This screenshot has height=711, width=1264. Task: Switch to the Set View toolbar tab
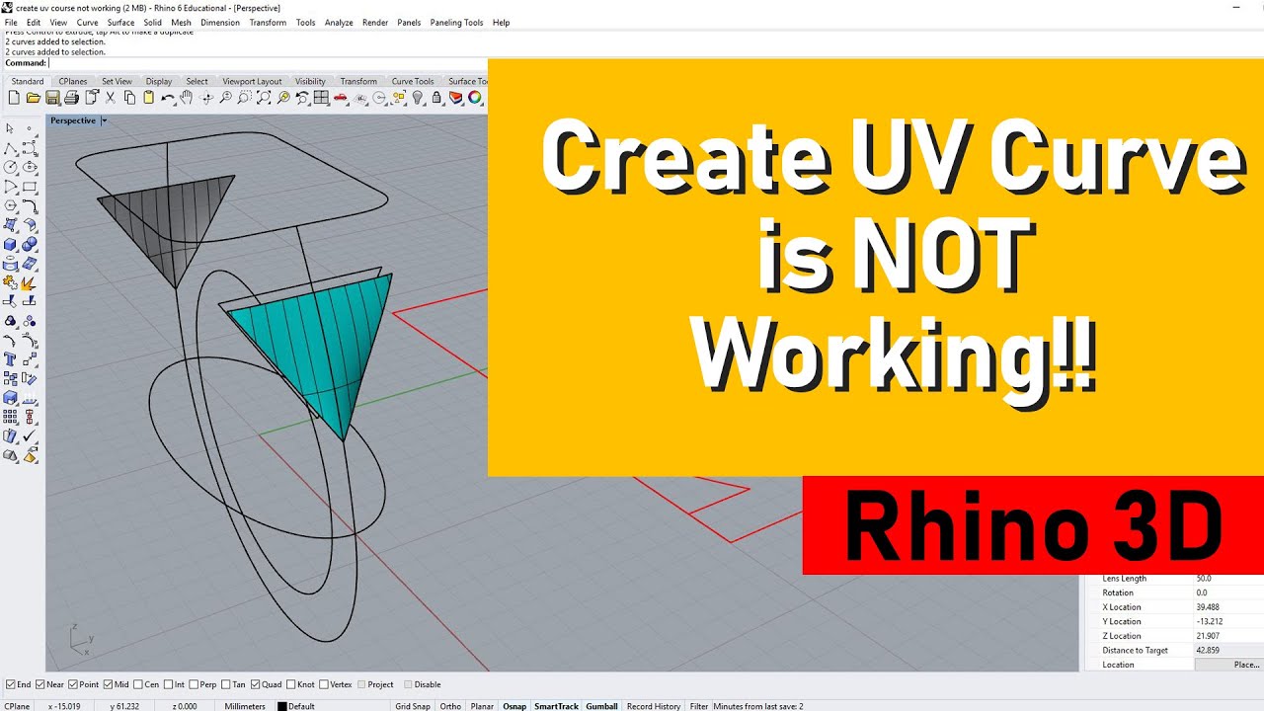click(x=117, y=81)
